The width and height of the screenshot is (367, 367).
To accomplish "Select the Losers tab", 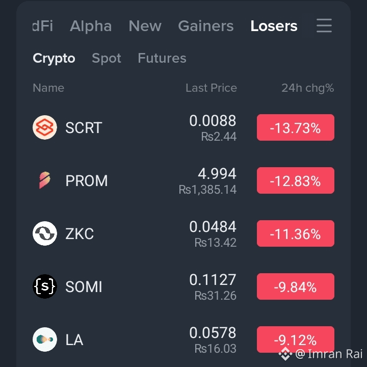I will pos(274,26).
